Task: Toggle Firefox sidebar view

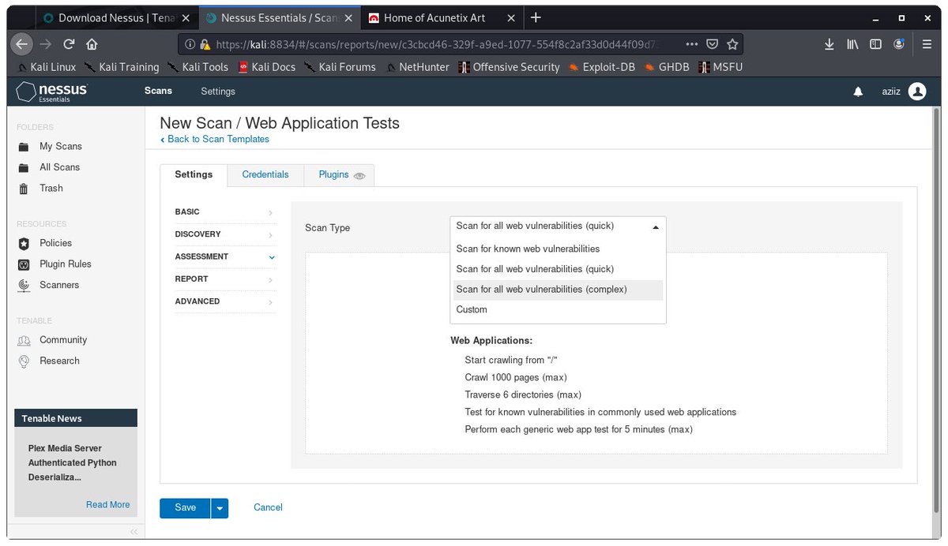Action: 875,44
